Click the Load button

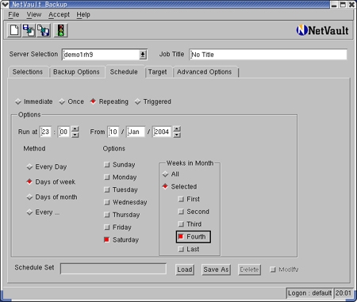coord(185,270)
